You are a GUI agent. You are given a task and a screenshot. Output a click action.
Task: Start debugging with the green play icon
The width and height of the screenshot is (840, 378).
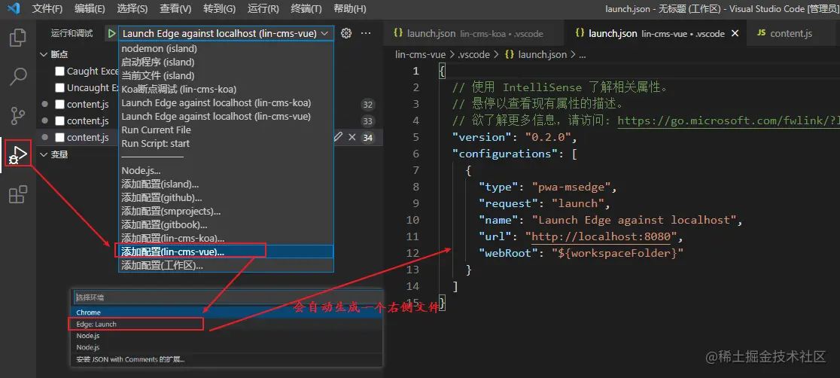(111, 33)
